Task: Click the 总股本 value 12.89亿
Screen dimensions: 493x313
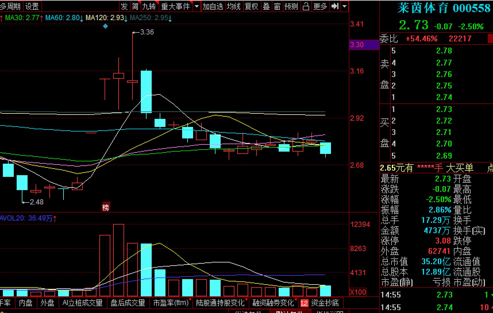Action: tap(436, 272)
